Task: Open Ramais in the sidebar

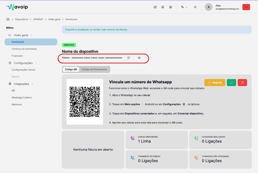Action: point(16,77)
